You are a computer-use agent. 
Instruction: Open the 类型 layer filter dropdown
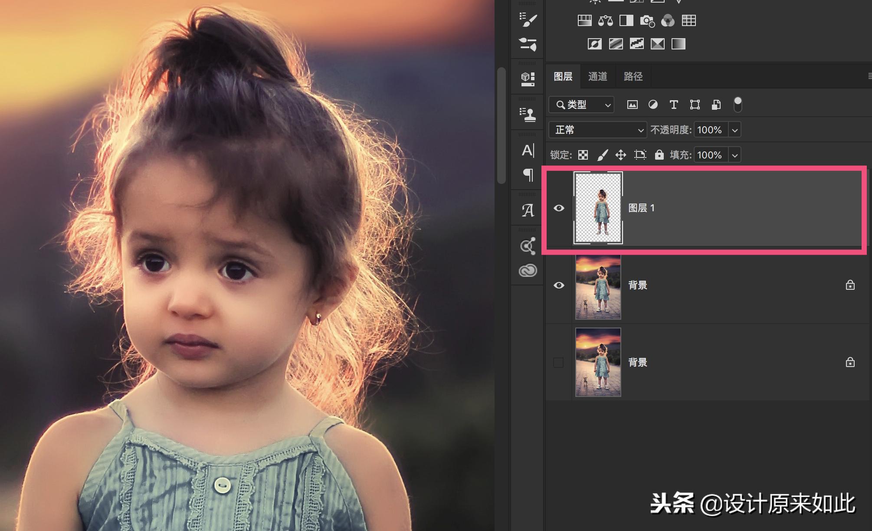pyautogui.click(x=581, y=105)
